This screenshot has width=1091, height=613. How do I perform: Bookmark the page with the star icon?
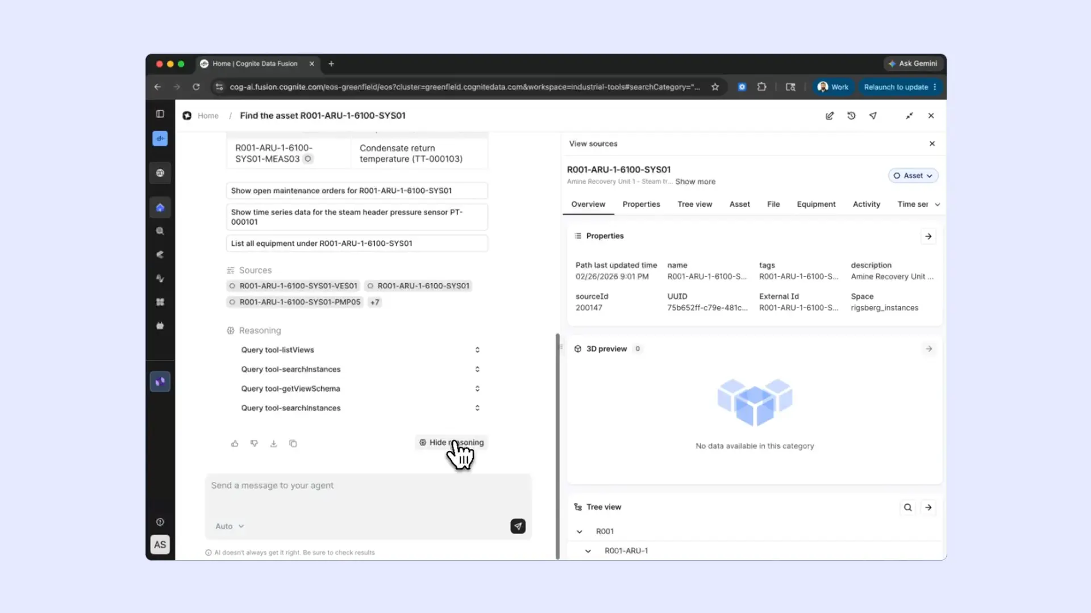pos(715,87)
